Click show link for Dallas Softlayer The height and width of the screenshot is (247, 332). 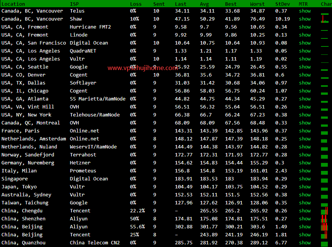point(305,83)
